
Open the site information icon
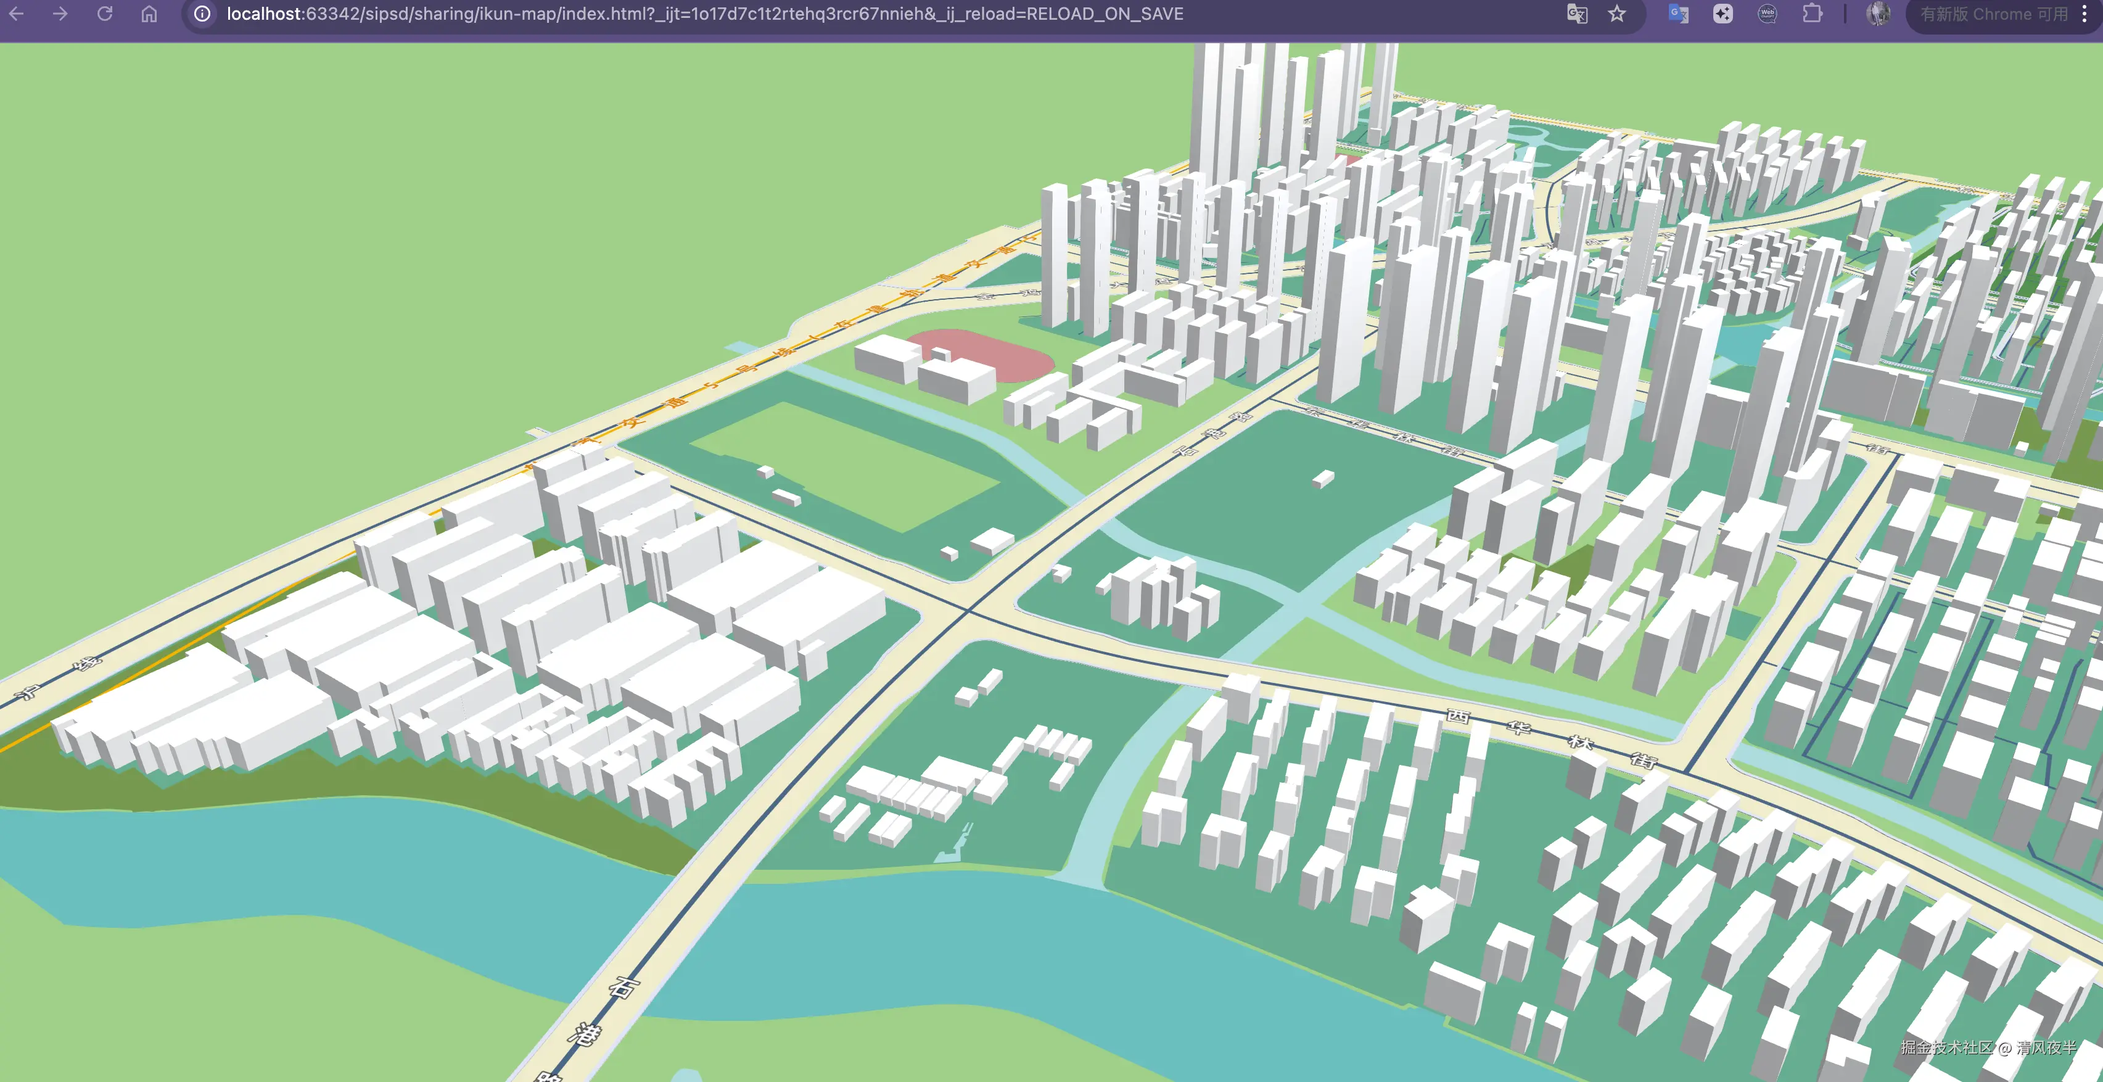point(202,14)
